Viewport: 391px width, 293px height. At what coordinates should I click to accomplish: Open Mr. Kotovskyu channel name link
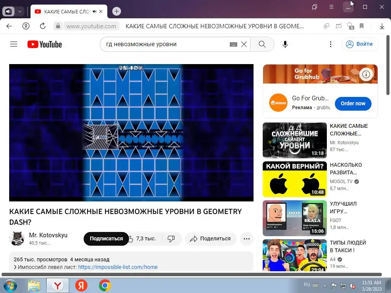48,235
